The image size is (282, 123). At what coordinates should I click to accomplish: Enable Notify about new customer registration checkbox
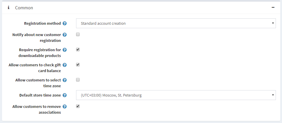(x=78, y=34)
